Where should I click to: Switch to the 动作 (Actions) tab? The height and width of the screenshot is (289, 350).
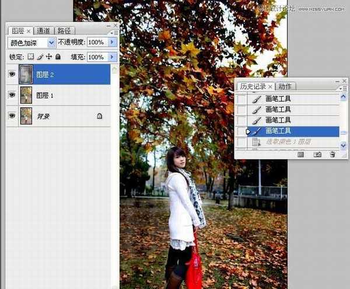tap(285, 86)
